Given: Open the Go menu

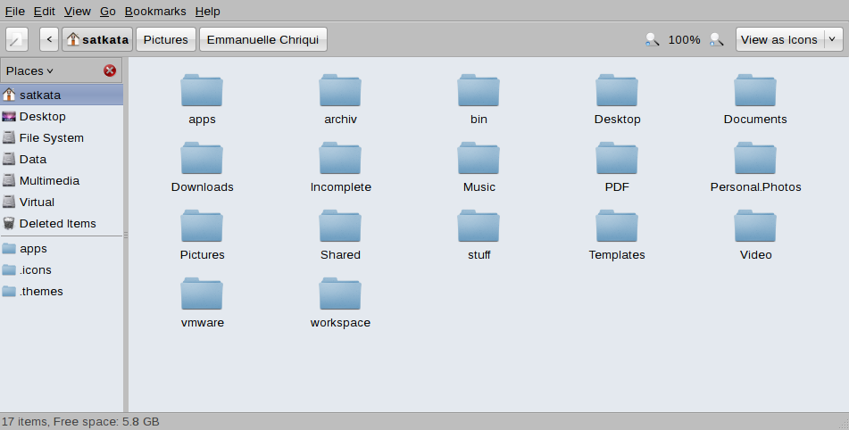Looking at the screenshot, I should coord(108,11).
